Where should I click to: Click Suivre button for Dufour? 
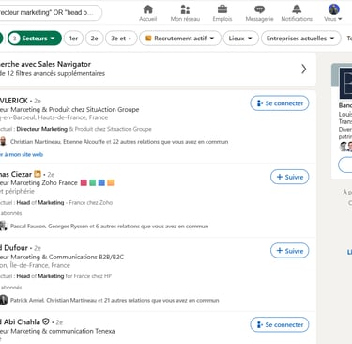289,251
